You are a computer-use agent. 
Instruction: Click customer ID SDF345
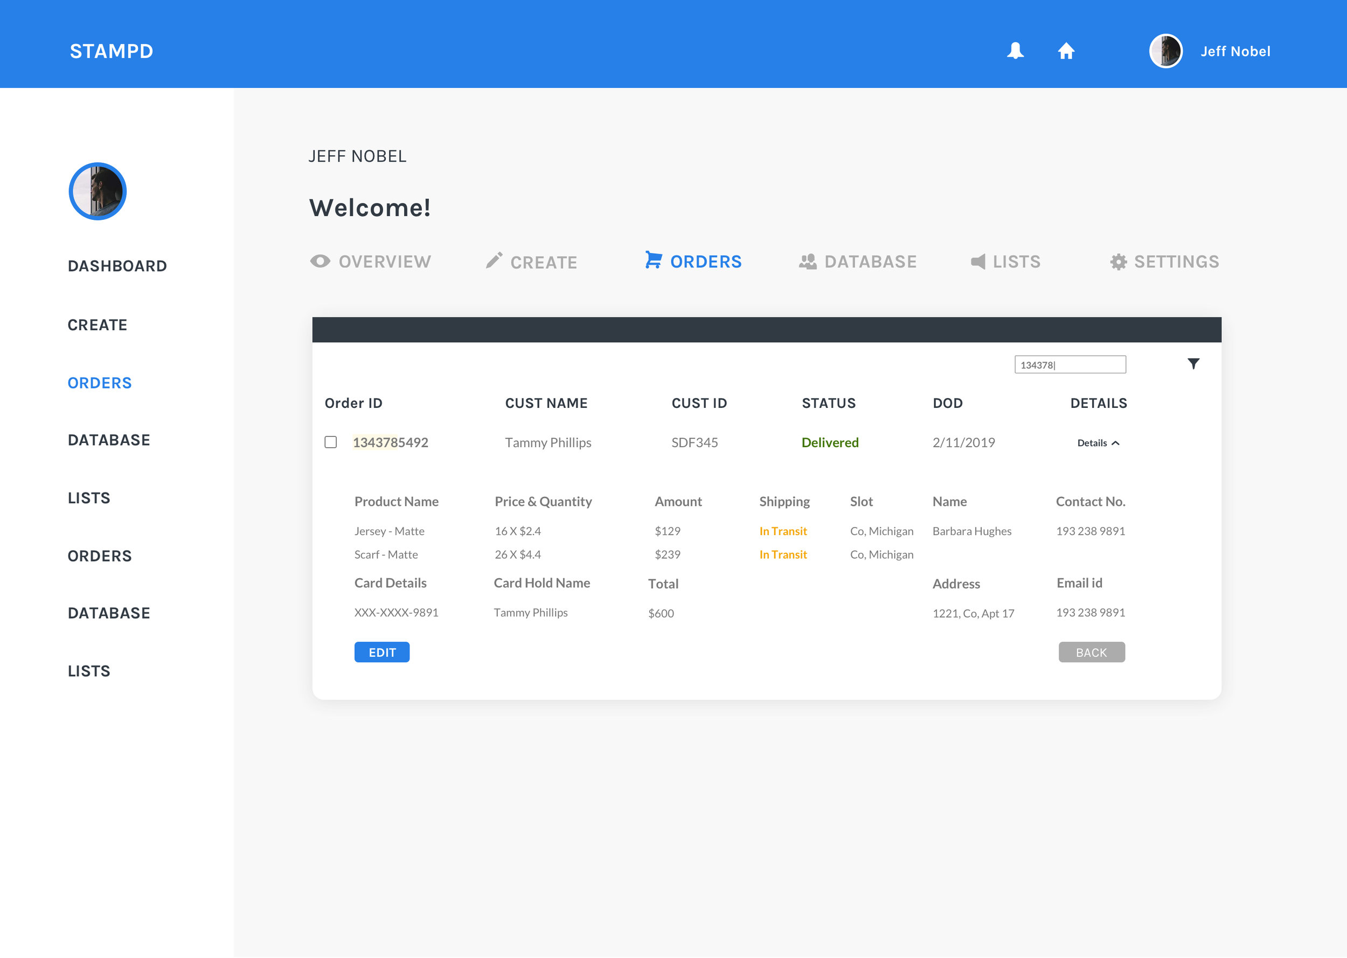click(x=695, y=442)
